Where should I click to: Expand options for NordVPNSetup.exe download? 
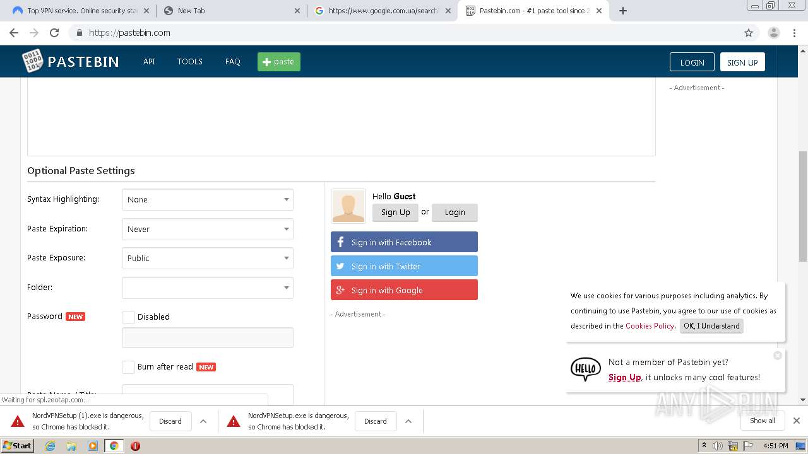point(408,421)
